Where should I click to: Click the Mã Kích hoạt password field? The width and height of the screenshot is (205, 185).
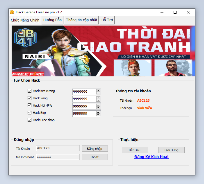58,157
